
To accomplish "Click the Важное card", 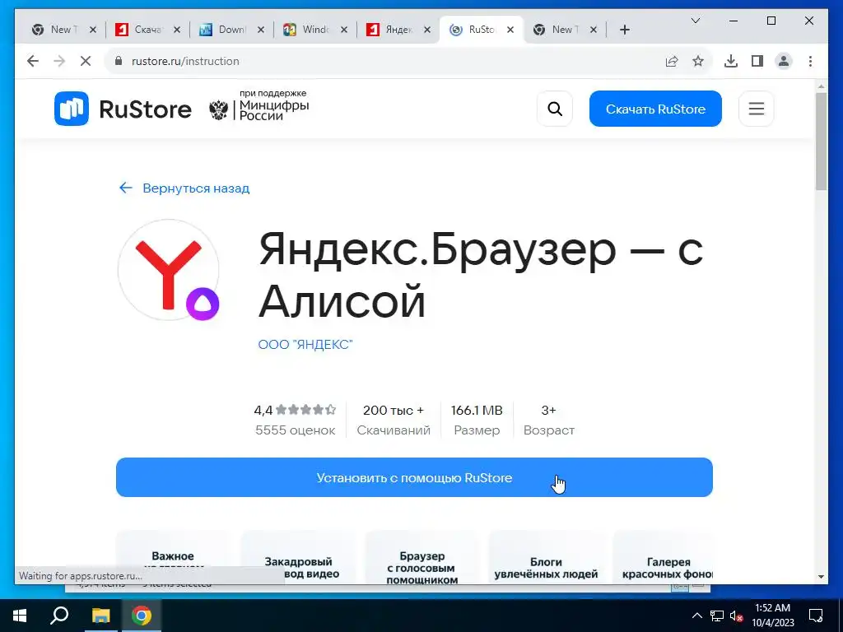I will [173, 557].
